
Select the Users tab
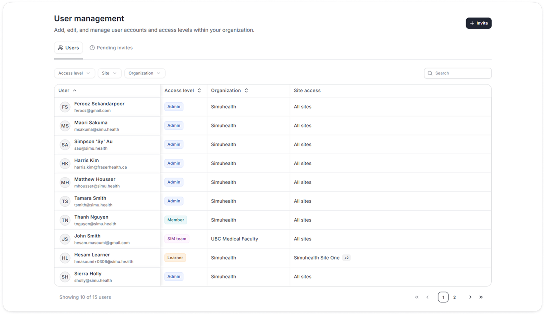pos(69,48)
